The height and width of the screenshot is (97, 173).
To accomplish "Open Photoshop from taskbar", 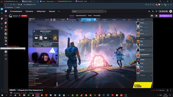I will (x=104, y=95).
